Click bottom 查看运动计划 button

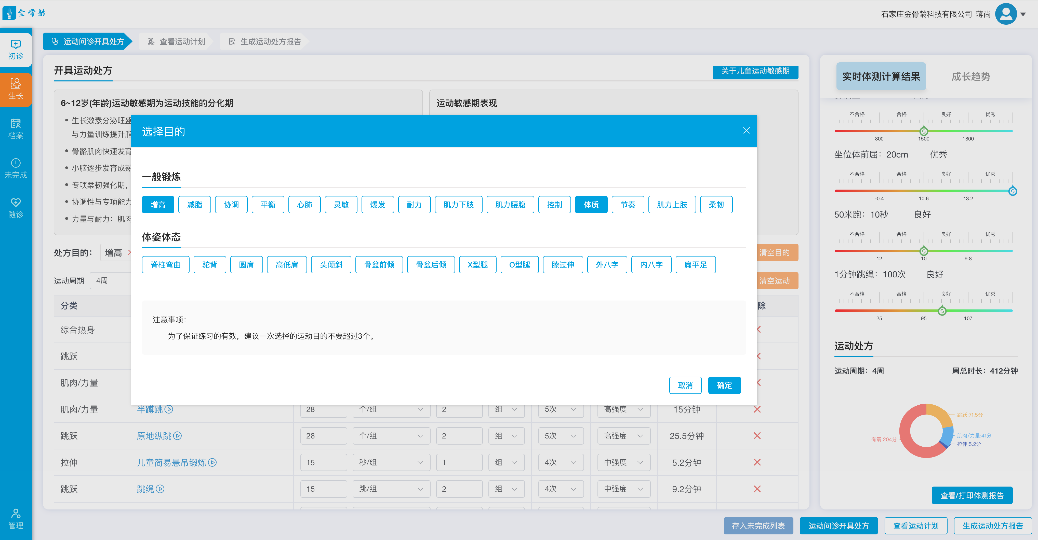click(x=915, y=525)
